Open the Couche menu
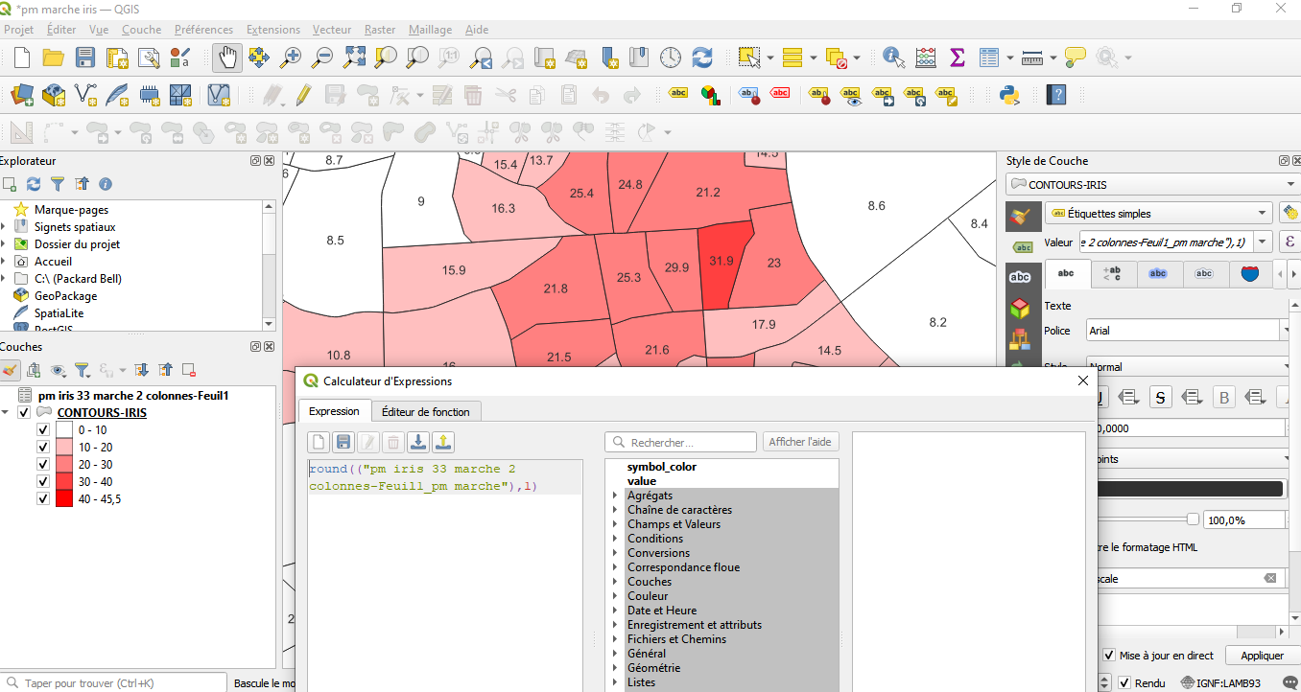Screen dimensions: 1301x692 [x=141, y=30]
